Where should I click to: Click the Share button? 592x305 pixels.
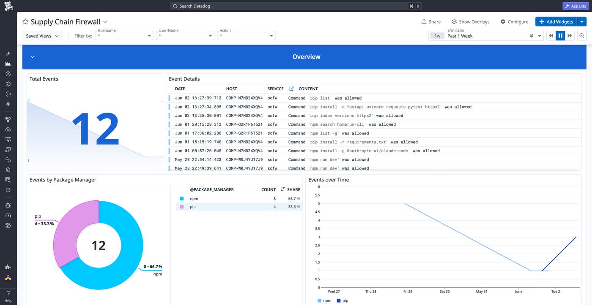pos(431,22)
